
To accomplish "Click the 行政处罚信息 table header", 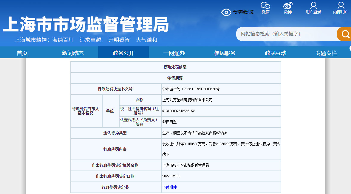I will [x=176, y=67].
